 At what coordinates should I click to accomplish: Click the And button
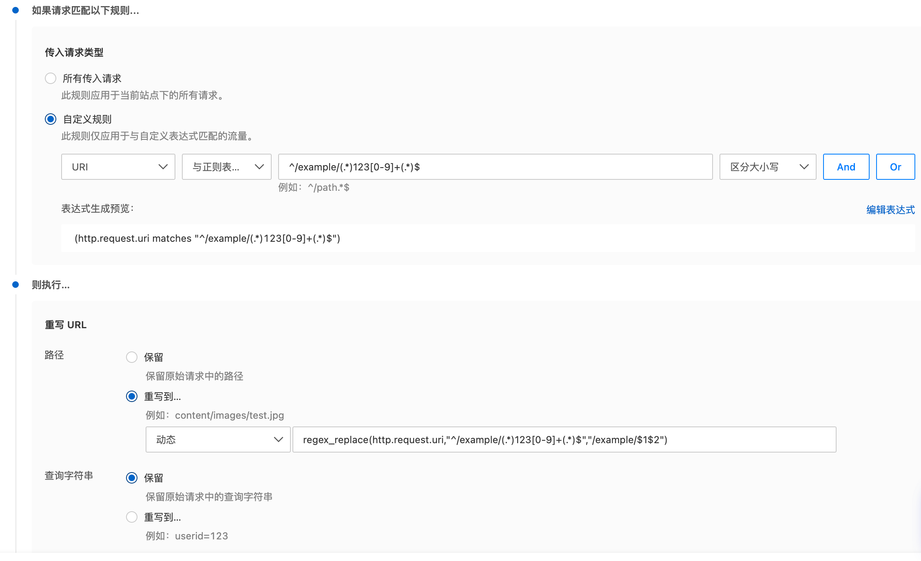(x=846, y=167)
